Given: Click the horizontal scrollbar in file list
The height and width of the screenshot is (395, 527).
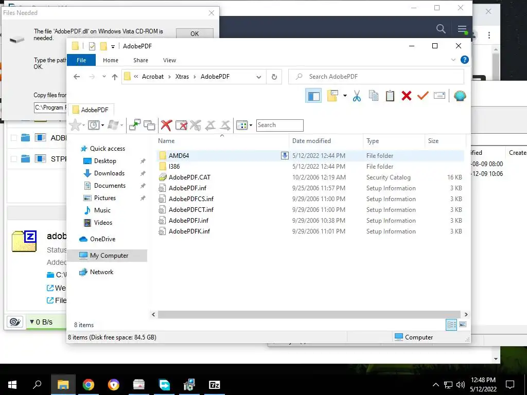Looking at the screenshot, I should [309, 314].
